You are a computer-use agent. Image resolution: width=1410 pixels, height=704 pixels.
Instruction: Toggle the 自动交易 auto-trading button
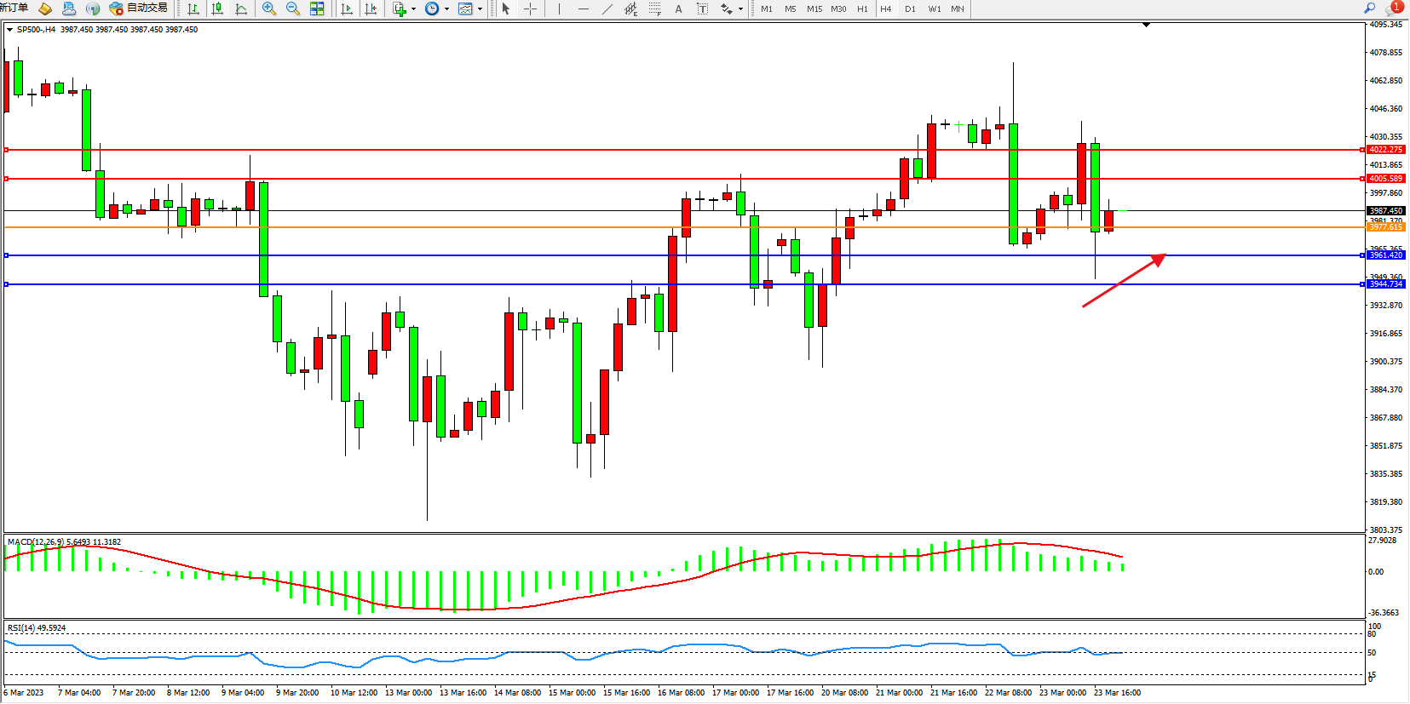(x=139, y=9)
